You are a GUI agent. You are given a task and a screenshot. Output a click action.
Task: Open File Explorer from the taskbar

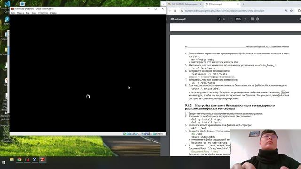(x=12, y=160)
